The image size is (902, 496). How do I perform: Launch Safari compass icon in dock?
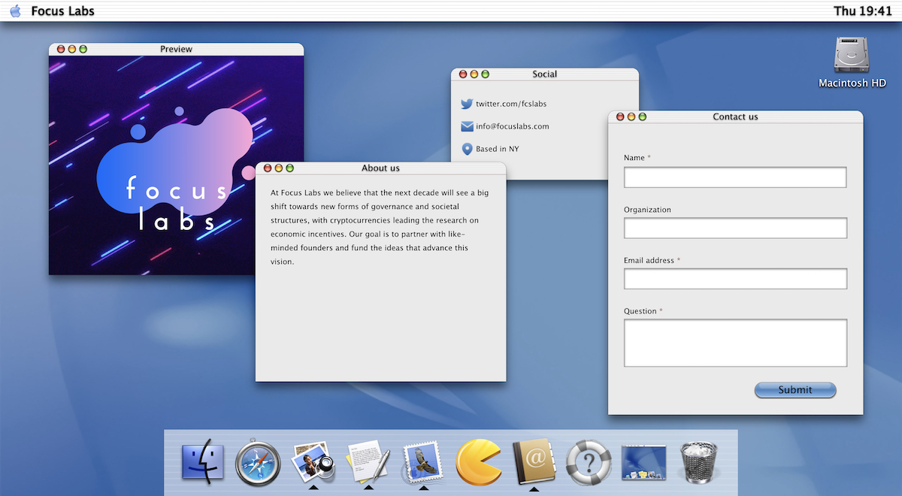tap(258, 461)
